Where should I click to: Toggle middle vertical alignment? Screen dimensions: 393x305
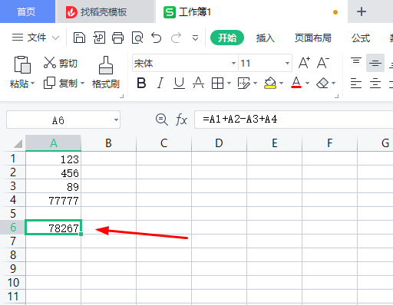tap(375, 63)
